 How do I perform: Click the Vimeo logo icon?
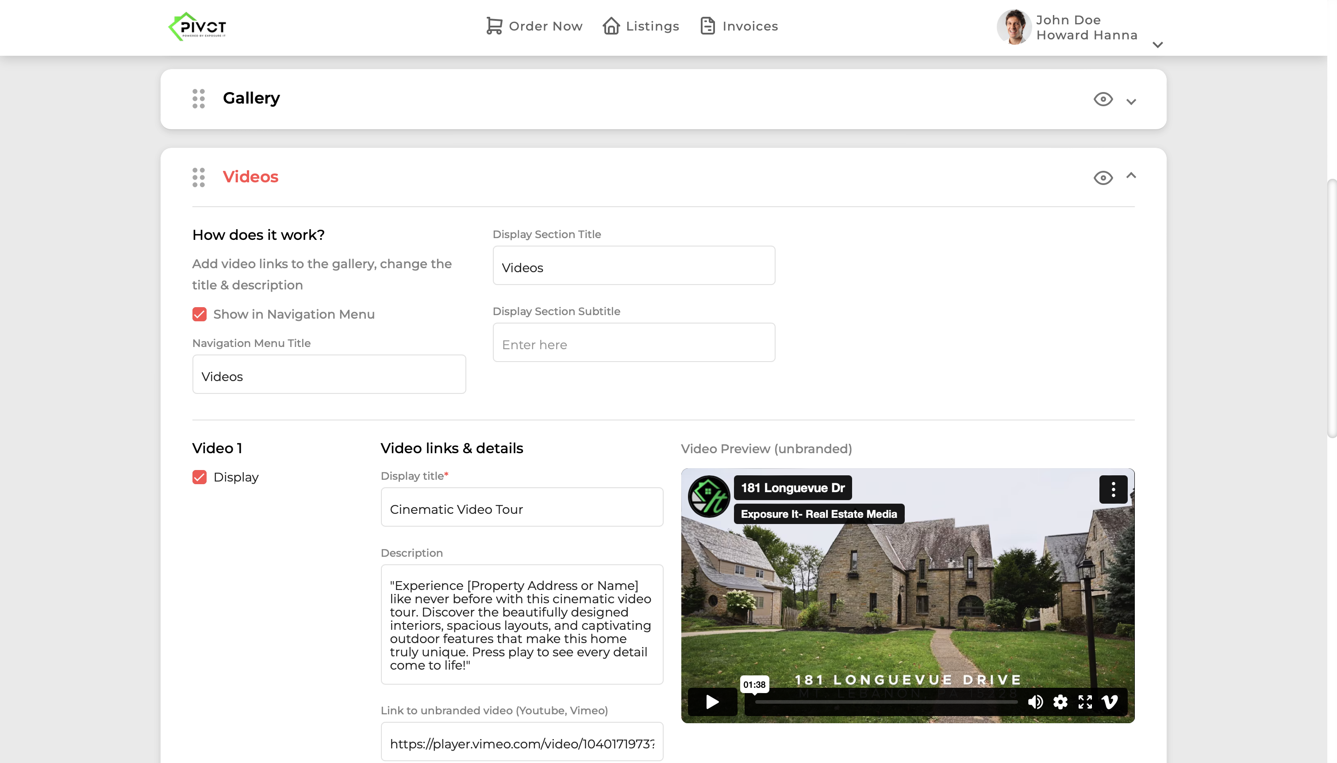(x=1109, y=701)
